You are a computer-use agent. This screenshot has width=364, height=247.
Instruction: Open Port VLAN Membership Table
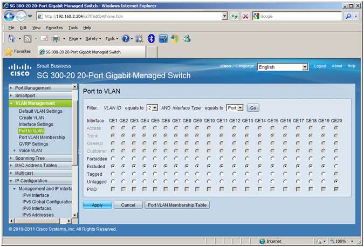point(177,205)
